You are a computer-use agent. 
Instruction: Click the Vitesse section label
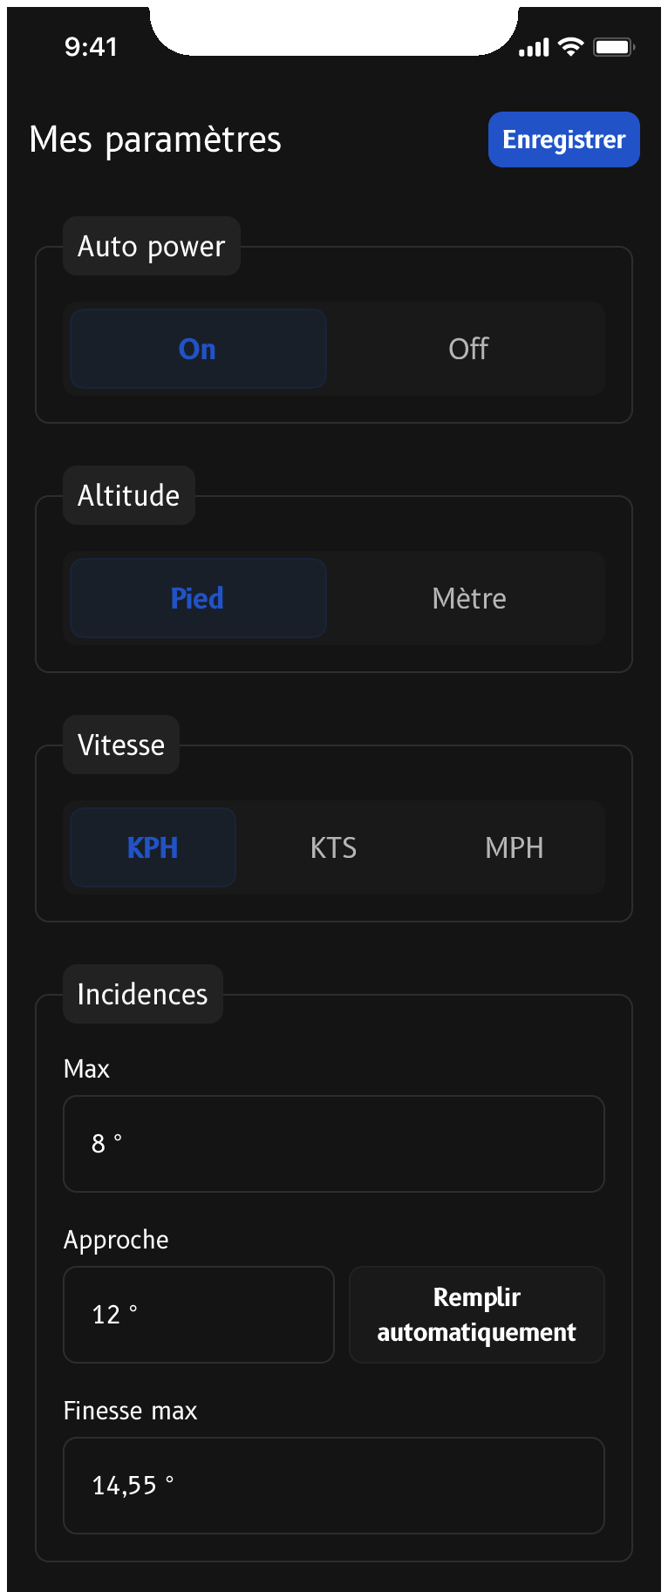[x=121, y=745]
